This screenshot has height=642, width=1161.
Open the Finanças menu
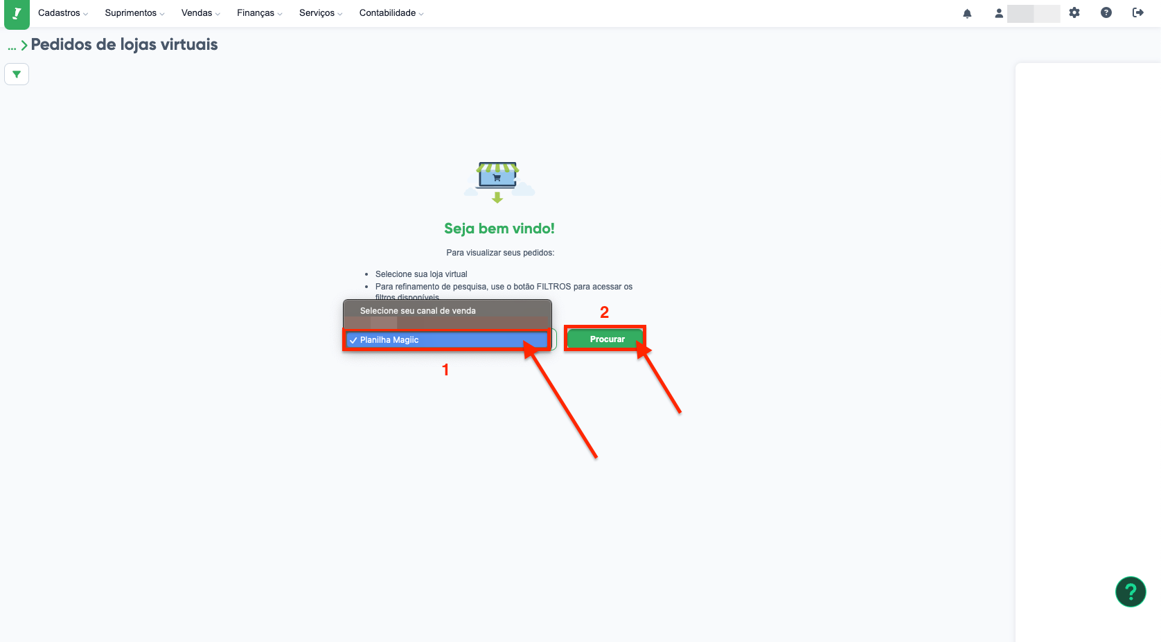260,13
